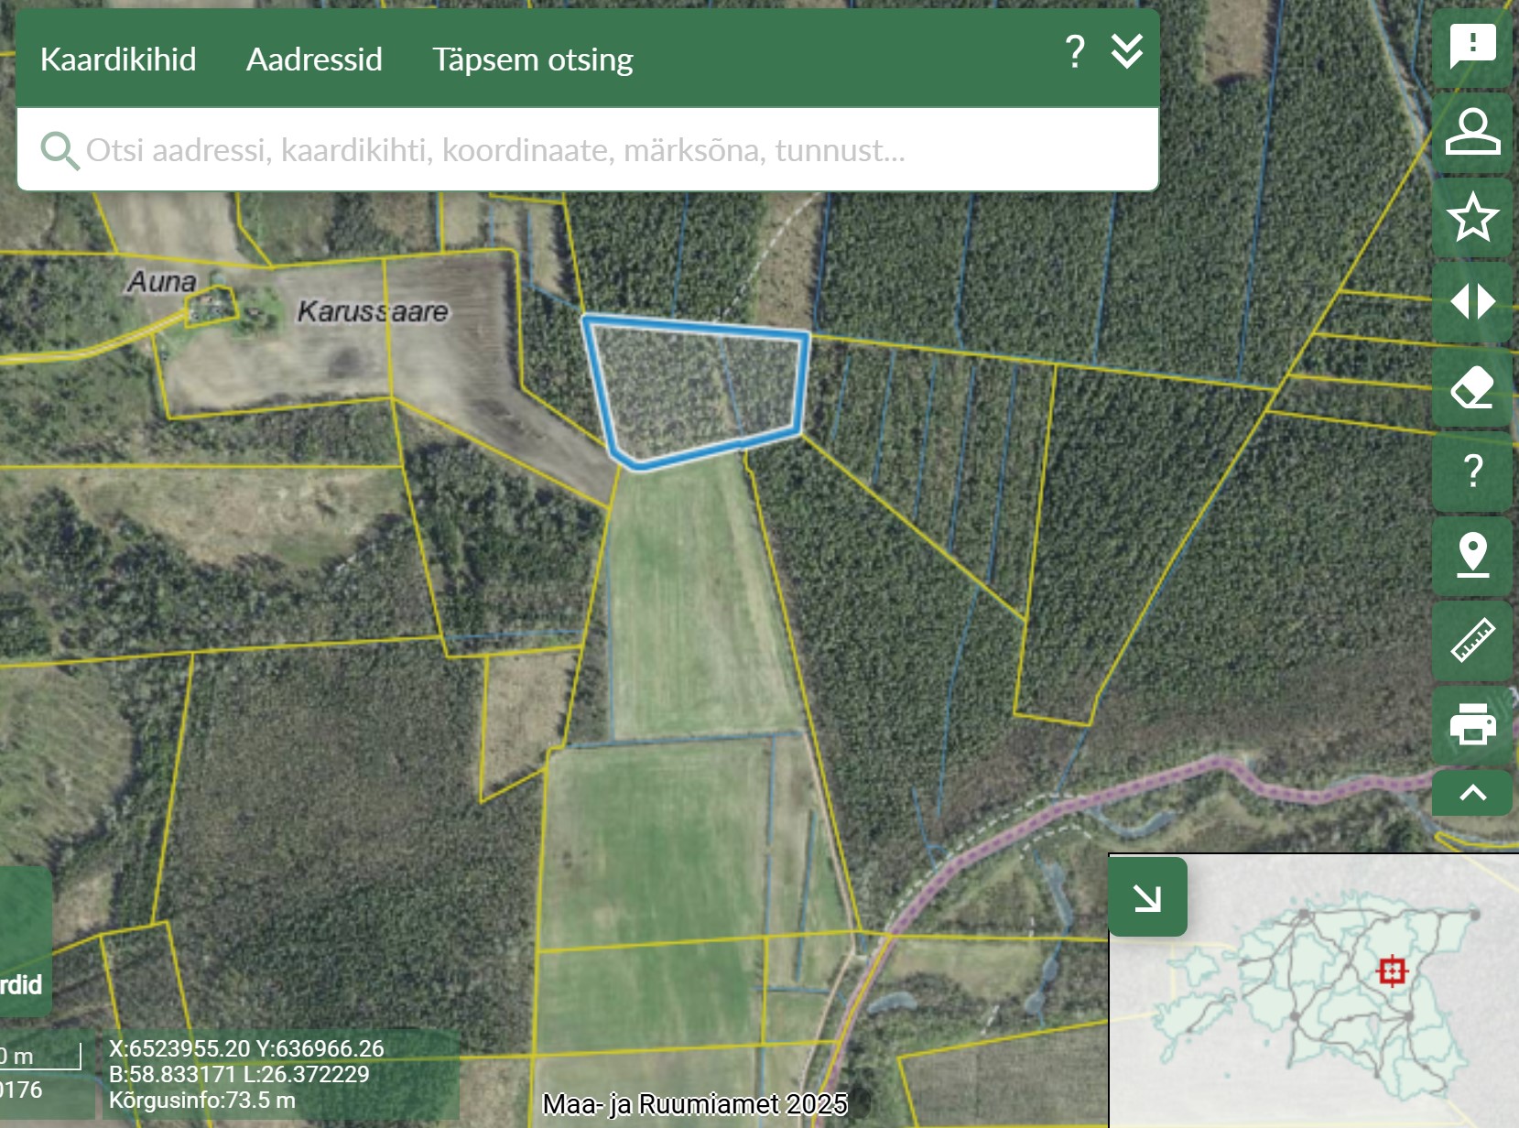1519x1128 pixels.
Task: Open the help question mark in sidebar
Action: click(x=1471, y=472)
